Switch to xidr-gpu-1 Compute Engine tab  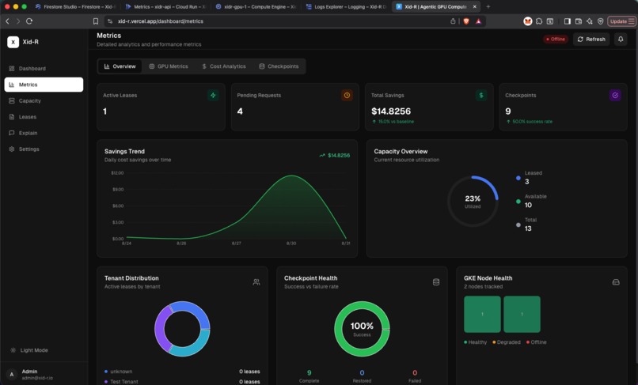point(256,6)
